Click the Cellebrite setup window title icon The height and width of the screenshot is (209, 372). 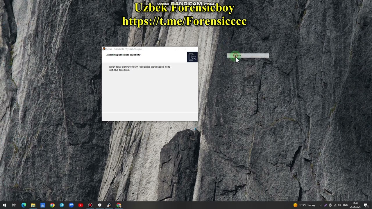click(104, 49)
